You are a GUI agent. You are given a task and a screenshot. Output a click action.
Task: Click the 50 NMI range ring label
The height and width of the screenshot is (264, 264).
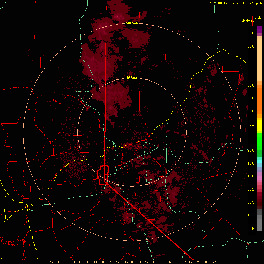coord(132,77)
